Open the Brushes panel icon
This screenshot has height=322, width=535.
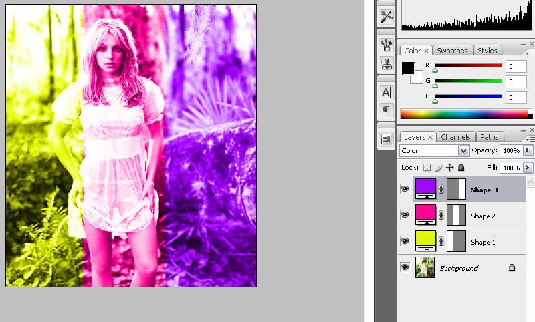click(x=386, y=45)
